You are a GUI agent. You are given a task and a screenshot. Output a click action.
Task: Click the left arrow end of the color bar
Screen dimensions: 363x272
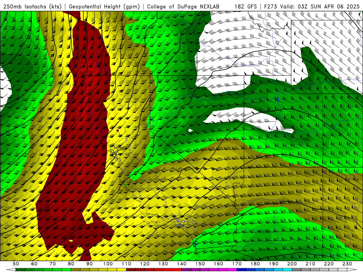click(11, 270)
